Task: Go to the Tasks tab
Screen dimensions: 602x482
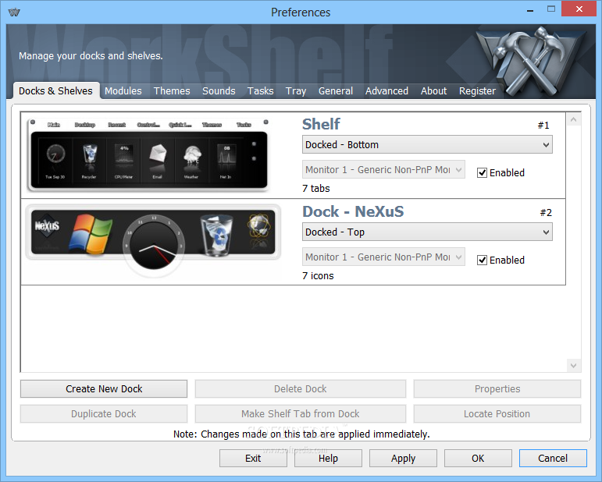Action: (x=260, y=91)
